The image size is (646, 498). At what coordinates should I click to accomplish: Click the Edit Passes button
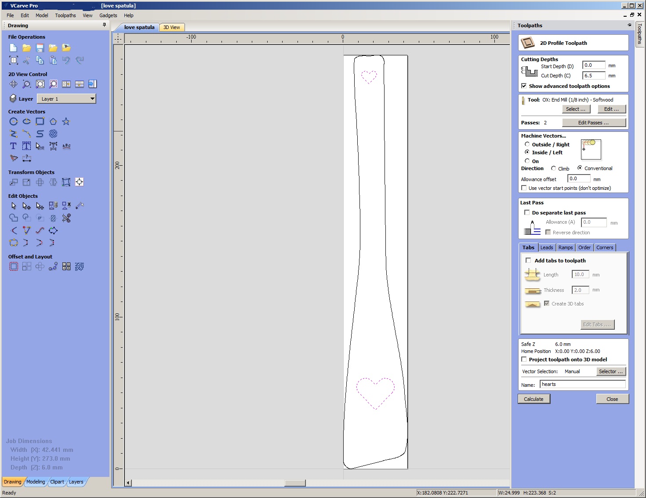tap(594, 122)
